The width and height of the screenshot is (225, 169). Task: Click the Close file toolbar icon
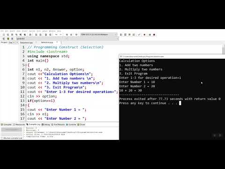[x=21, y=35]
